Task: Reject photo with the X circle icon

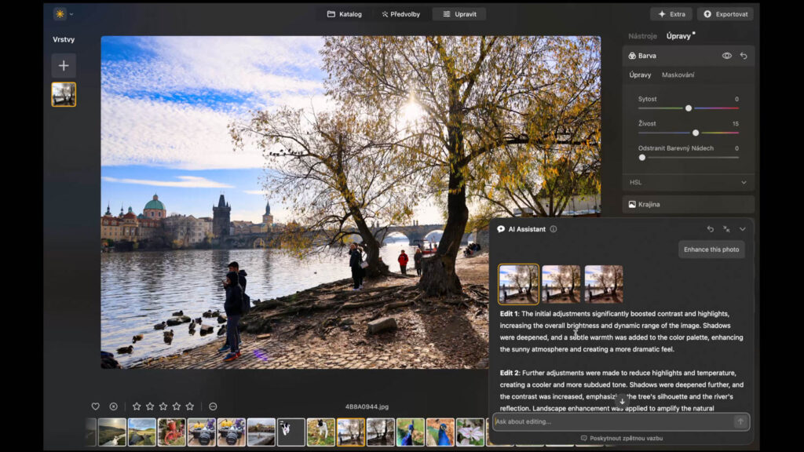Action: click(x=113, y=406)
